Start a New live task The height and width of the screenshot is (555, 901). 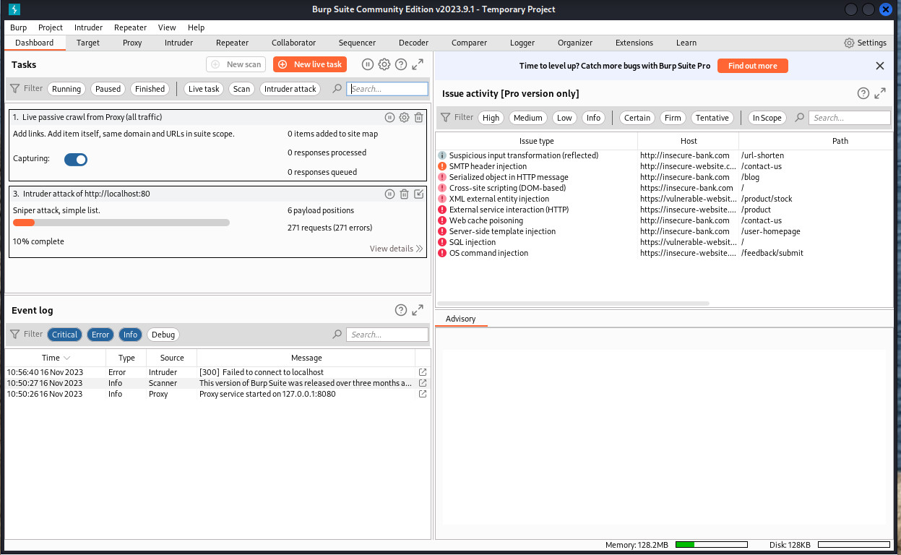point(309,64)
